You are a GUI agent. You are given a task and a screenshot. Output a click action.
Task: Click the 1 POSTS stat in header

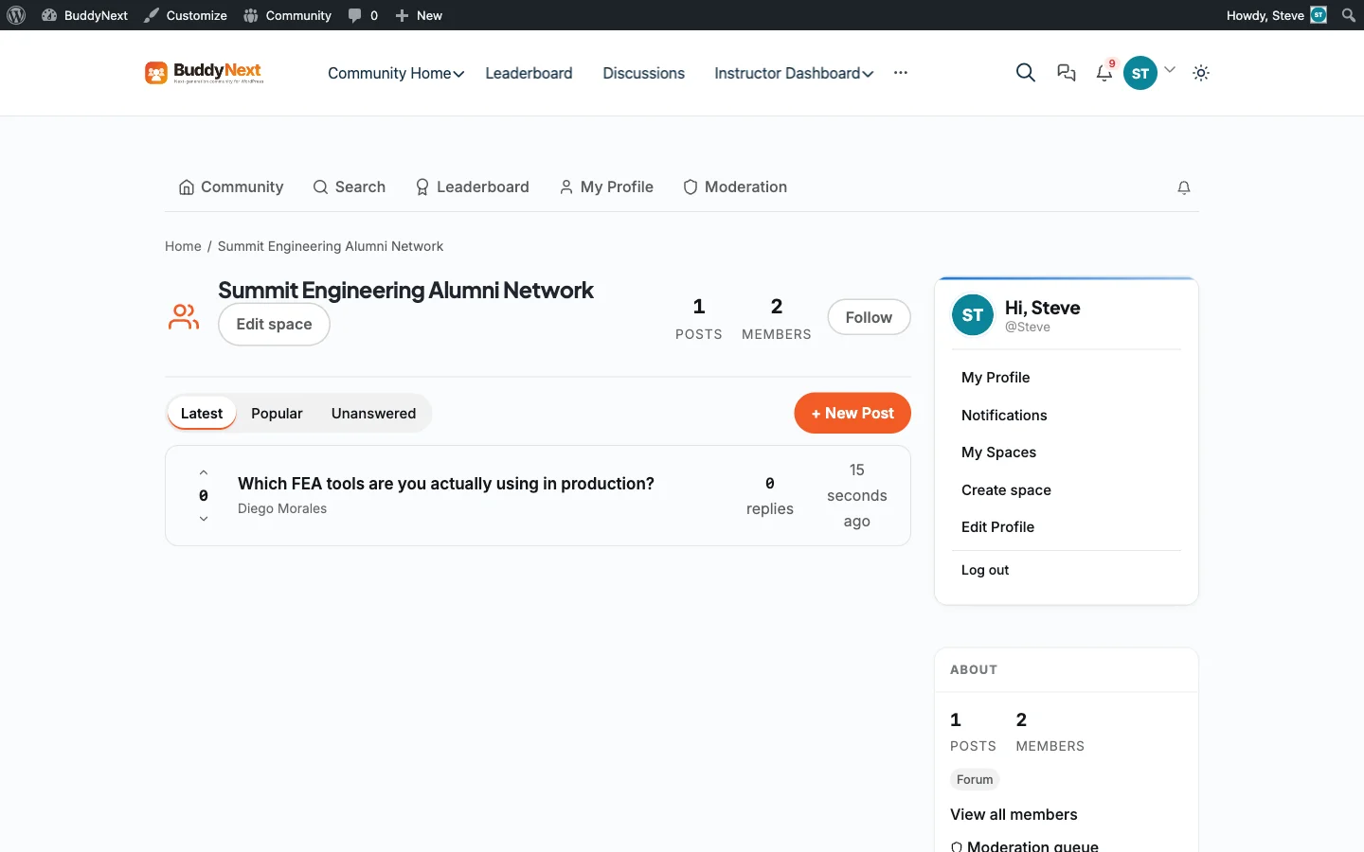699,318
